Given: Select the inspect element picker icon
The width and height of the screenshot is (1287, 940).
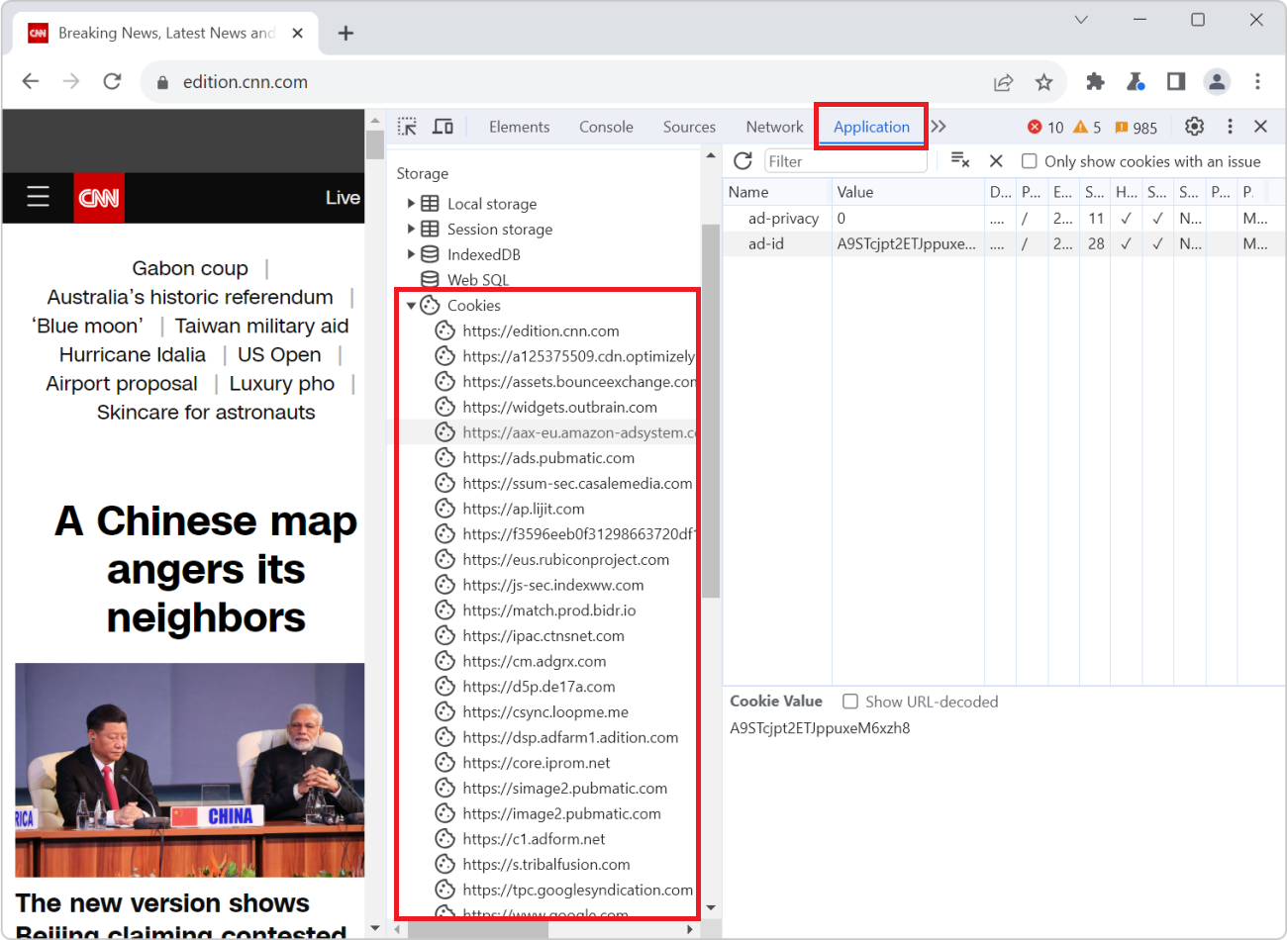Looking at the screenshot, I should point(407,127).
